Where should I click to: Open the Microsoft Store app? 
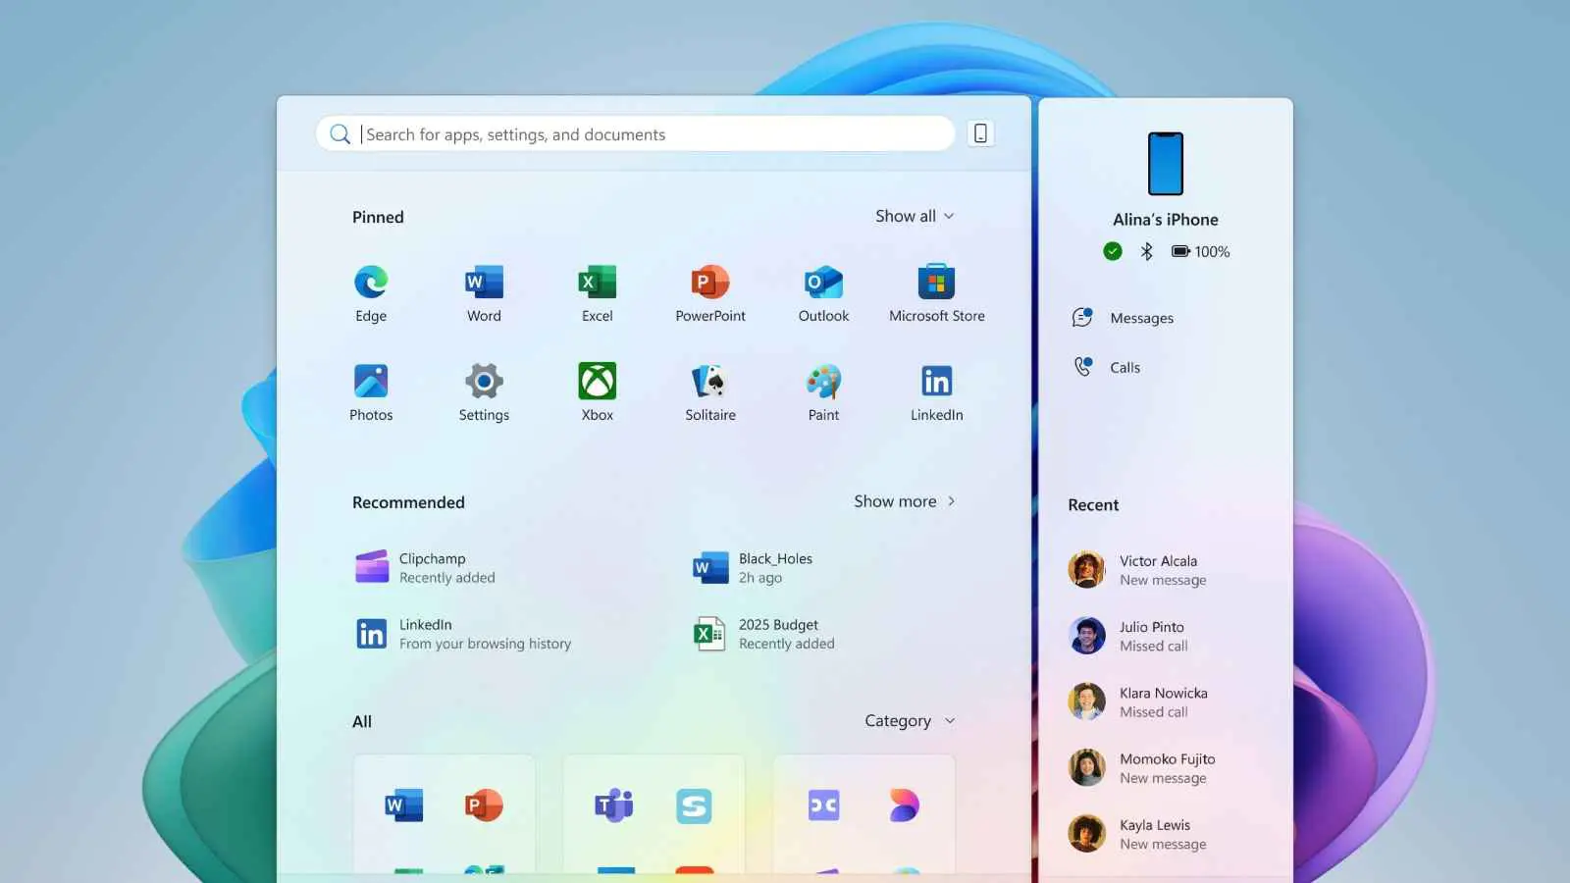click(x=936, y=292)
